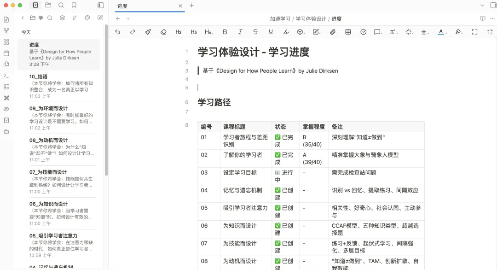Click the document search icon in left rail
The height and width of the screenshot is (270, 497).
[x=6, y=20]
